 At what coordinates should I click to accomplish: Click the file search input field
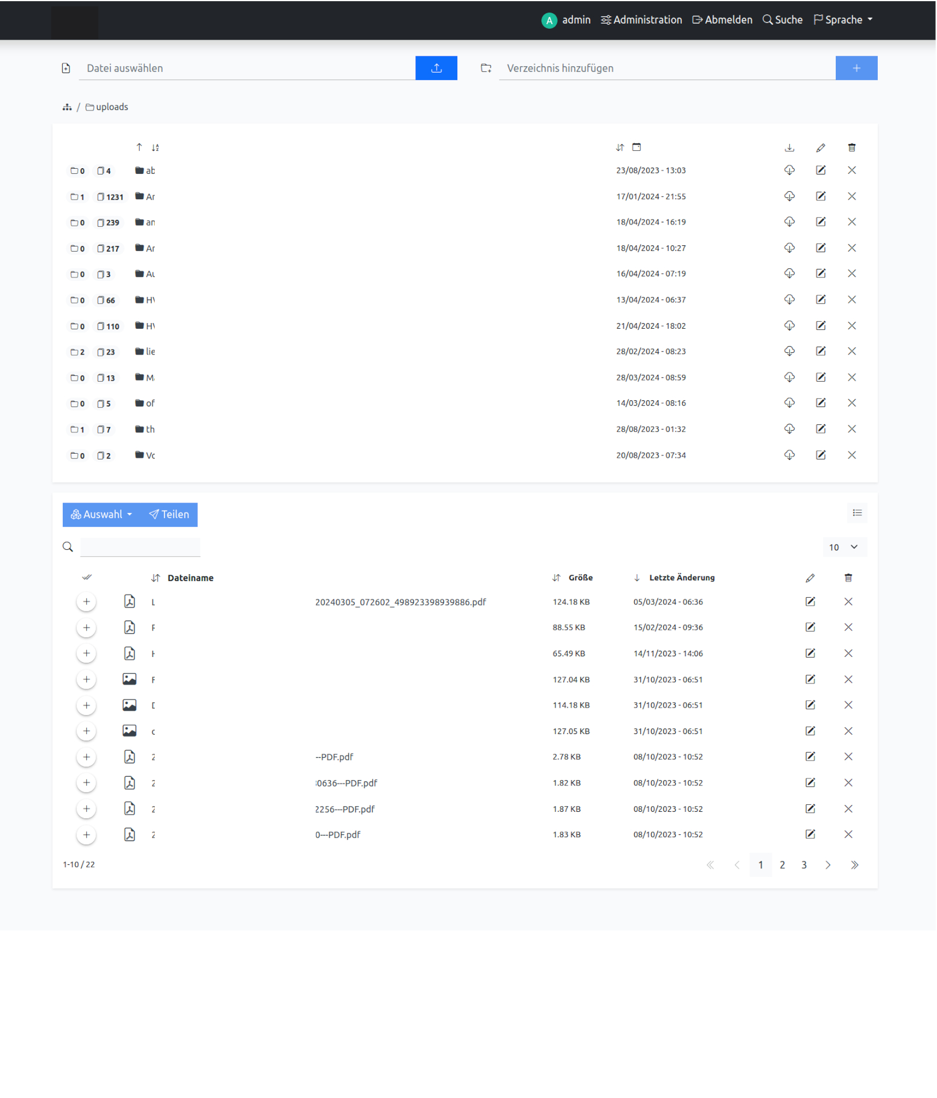[x=140, y=547]
